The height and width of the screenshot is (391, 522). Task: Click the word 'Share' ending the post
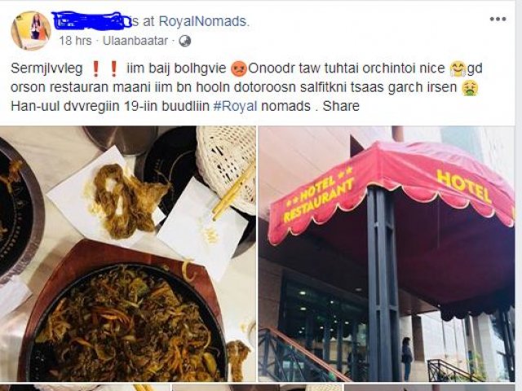(341, 106)
